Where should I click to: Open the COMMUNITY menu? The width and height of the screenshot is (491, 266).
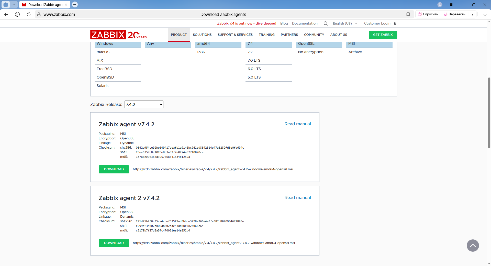314,35
